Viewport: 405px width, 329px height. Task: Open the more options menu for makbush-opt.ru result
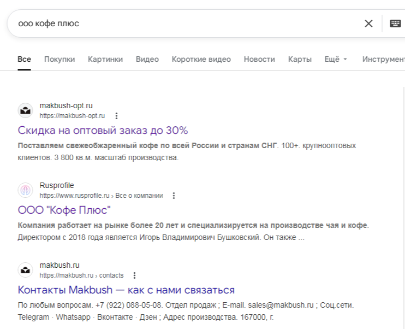point(116,116)
